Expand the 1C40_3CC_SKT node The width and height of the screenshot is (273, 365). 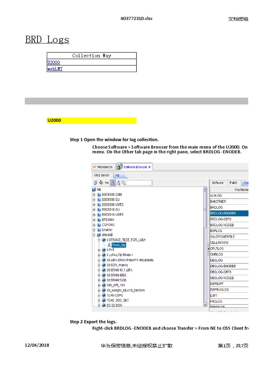tap(99, 300)
